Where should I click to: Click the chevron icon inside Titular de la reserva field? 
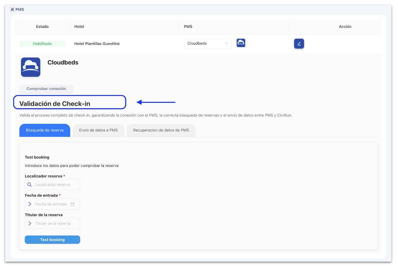tap(30, 223)
